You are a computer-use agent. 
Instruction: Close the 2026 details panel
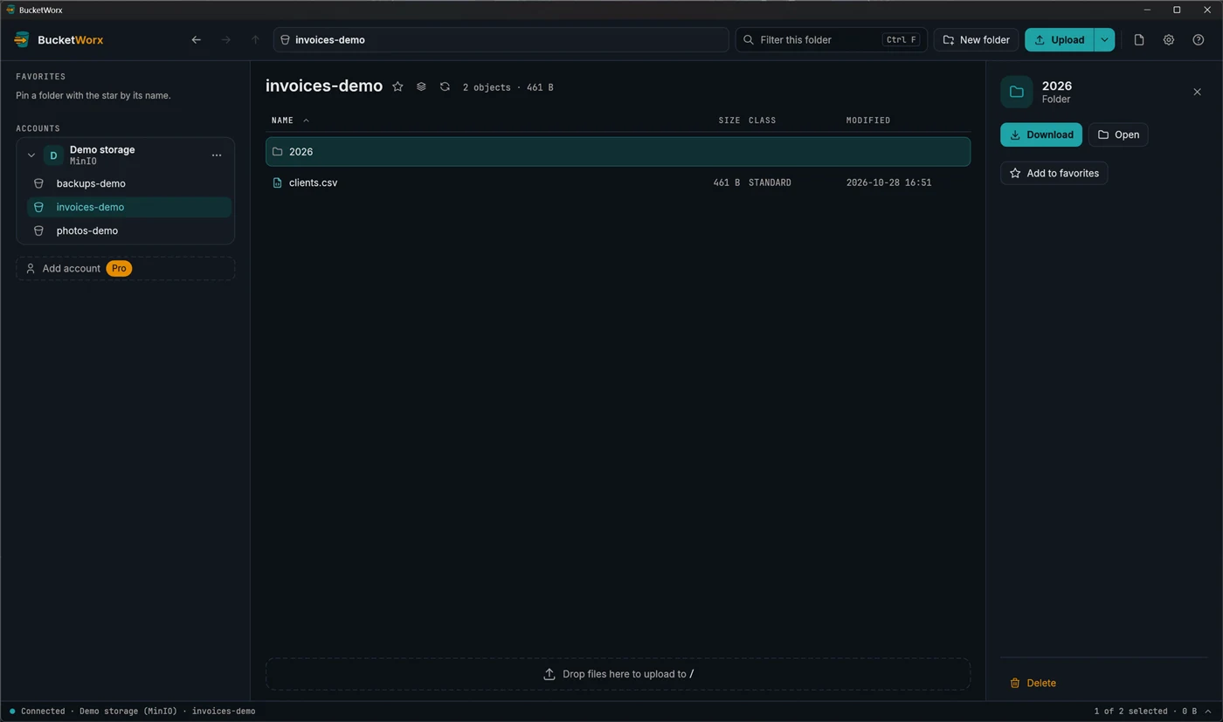(x=1198, y=92)
